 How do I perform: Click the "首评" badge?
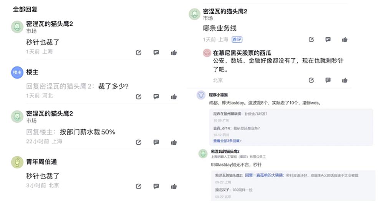(237, 40)
